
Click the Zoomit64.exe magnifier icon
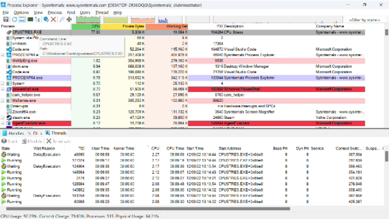pos(9,112)
